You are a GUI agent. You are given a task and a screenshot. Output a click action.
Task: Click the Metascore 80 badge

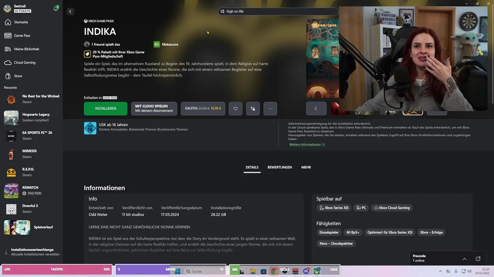(x=157, y=45)
